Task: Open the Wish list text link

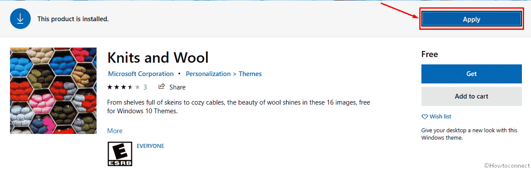Action: tap(440, 117)
